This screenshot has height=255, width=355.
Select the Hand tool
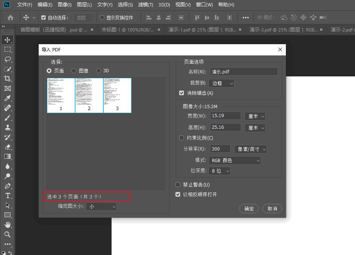8,225
